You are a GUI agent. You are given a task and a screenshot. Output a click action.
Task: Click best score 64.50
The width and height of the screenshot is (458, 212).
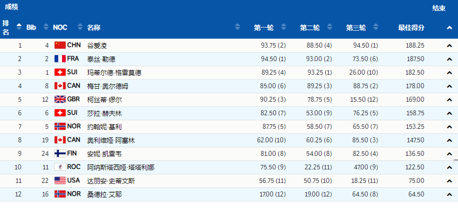click(416, 194)
